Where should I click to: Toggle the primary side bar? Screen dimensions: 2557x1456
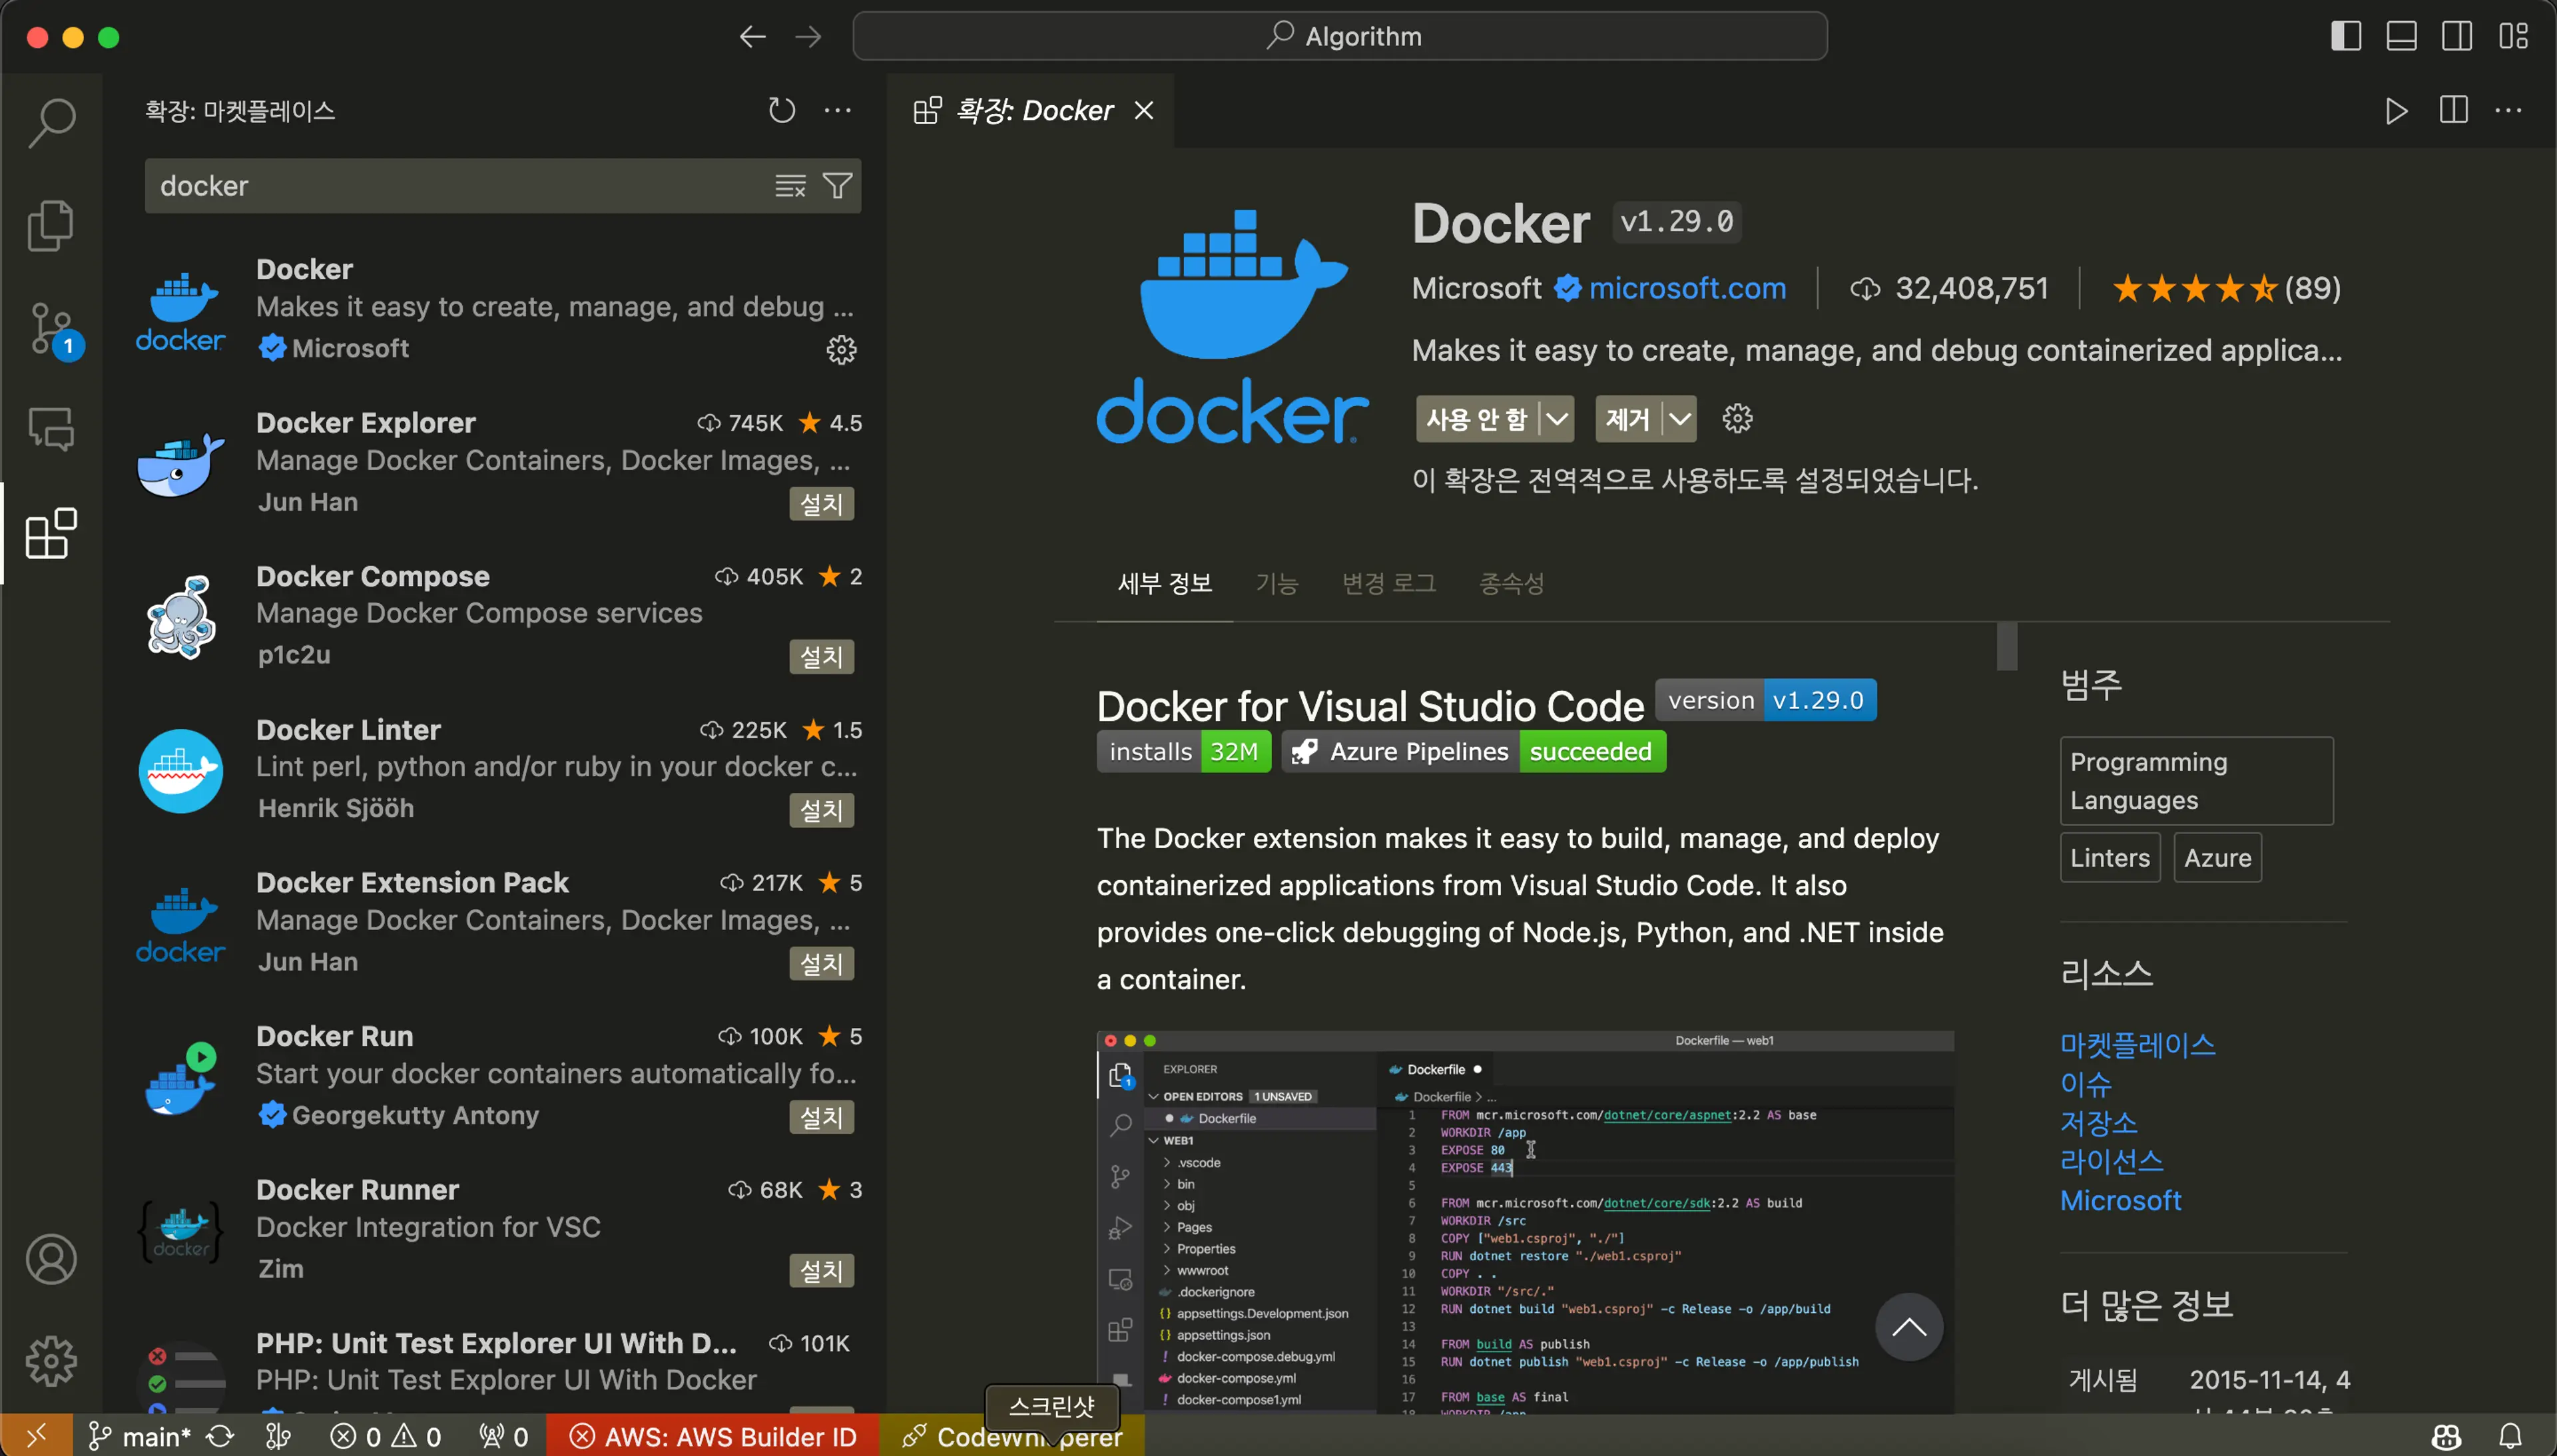pyautogui.click(x=2346, y=36)
